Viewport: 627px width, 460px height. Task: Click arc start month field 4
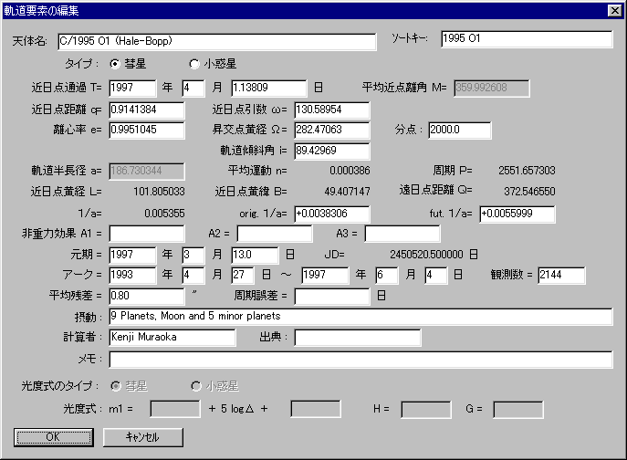[193, 276]
